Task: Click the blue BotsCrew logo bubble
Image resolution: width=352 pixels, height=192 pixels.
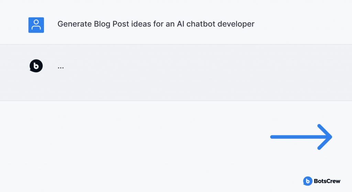Action: [x=308, y=181]
